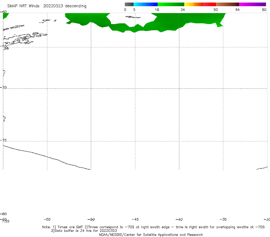Click the color bar label '50'
The width and height of the screenshot is (270, 237).
tap(216, 9)
